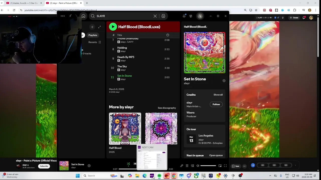Click YouTube Create button

[x=294, y=18]
